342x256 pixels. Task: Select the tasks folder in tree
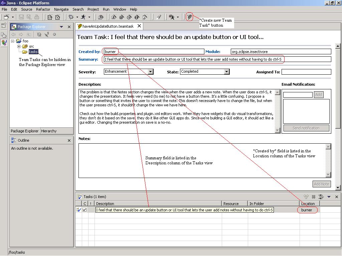pyautogui.click(x=33, y=52)
